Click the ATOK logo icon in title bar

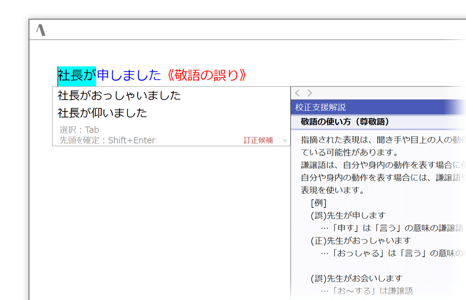[x=41, y=30]
